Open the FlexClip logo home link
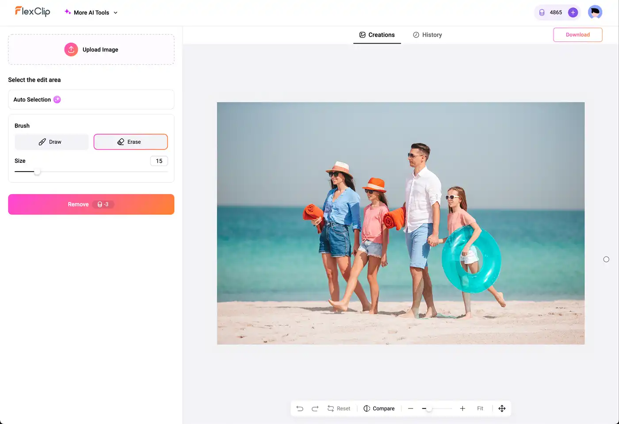 (x=32, y=11)
